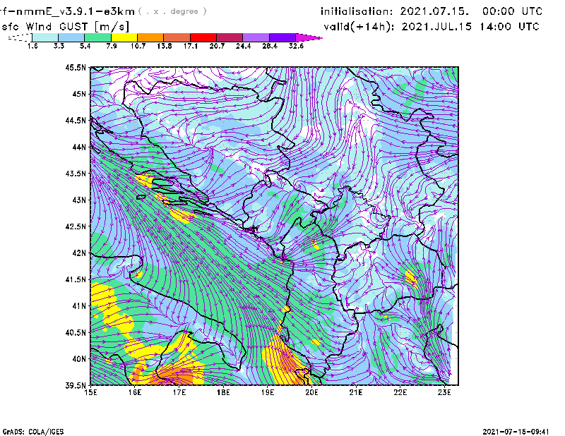Click the 23E longitude axis label

[x=444, y=392]
